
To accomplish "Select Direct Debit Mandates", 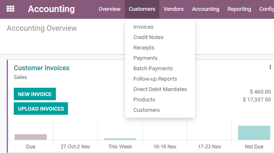I will (160, 89).
